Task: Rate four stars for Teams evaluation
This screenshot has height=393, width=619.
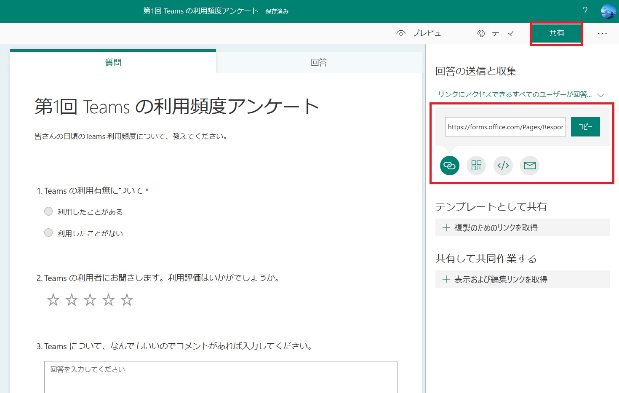Action: tap(109, 300)
